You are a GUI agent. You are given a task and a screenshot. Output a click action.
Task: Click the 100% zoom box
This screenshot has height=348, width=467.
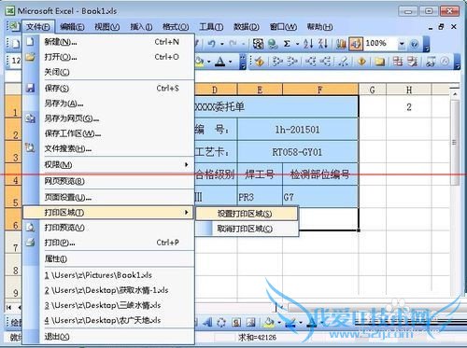tap(380, 43)
